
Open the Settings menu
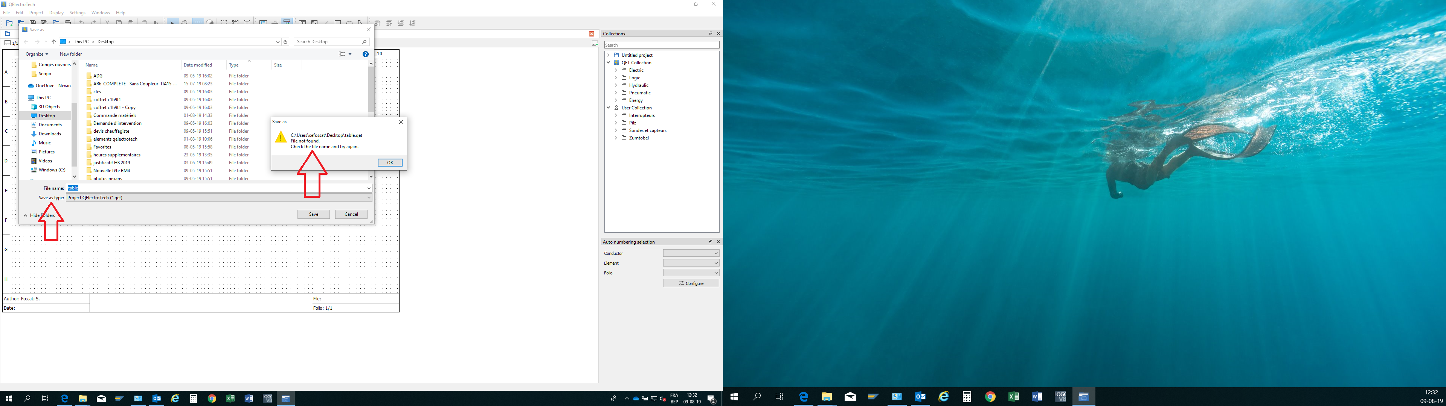[78, 12]
